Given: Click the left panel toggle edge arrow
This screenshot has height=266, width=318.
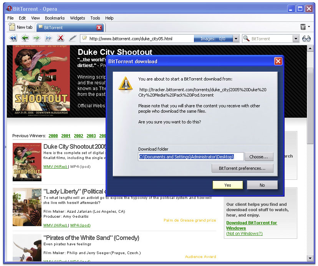Looking at the screenshot, I should (x=5, y=147).
